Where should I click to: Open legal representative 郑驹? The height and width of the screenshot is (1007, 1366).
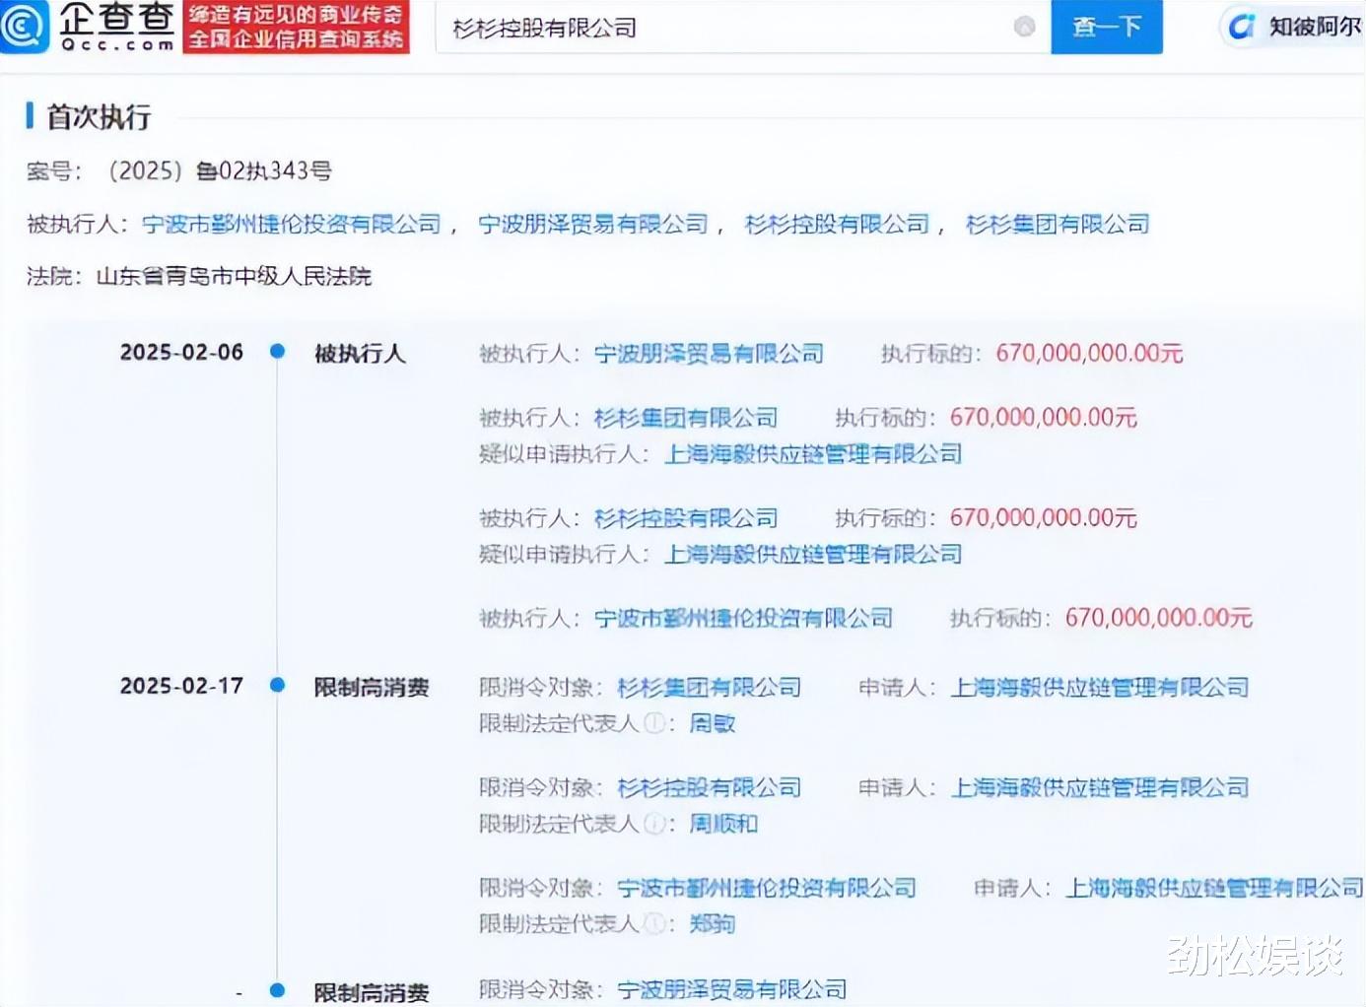[x=713, y=924]
